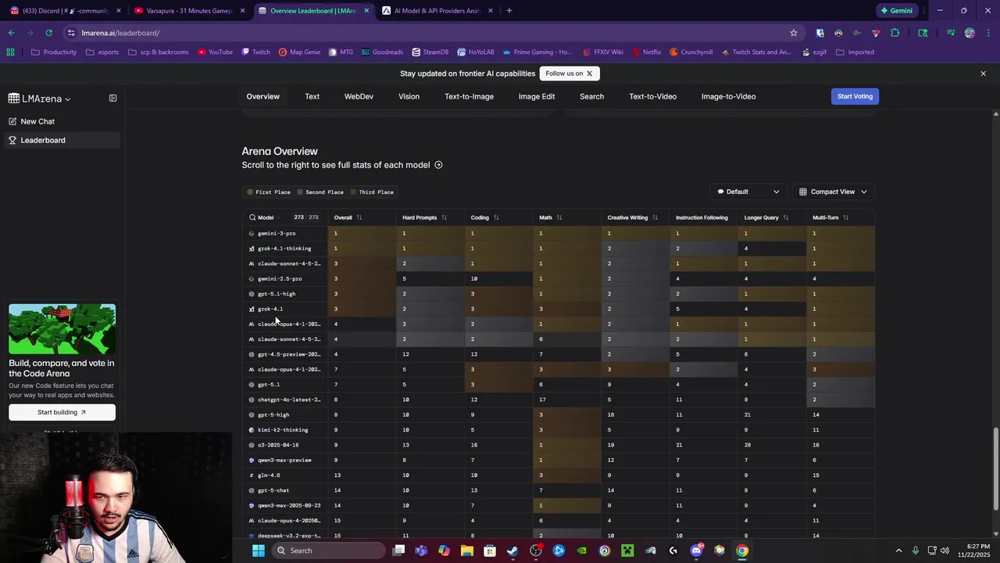1000x563 pixels.
Task: Click the search icon in the Model column header
Action: coord(252,217)
